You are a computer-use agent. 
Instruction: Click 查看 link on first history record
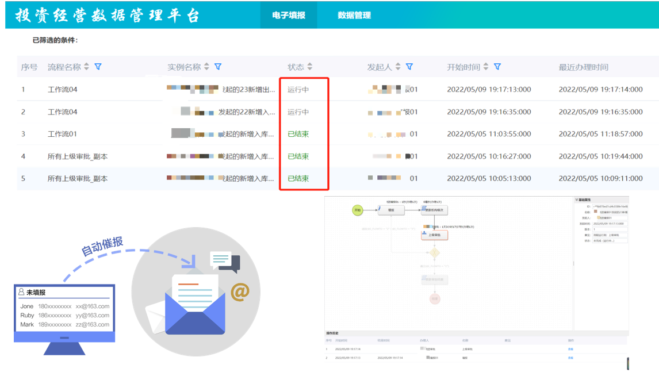(569, 350)
